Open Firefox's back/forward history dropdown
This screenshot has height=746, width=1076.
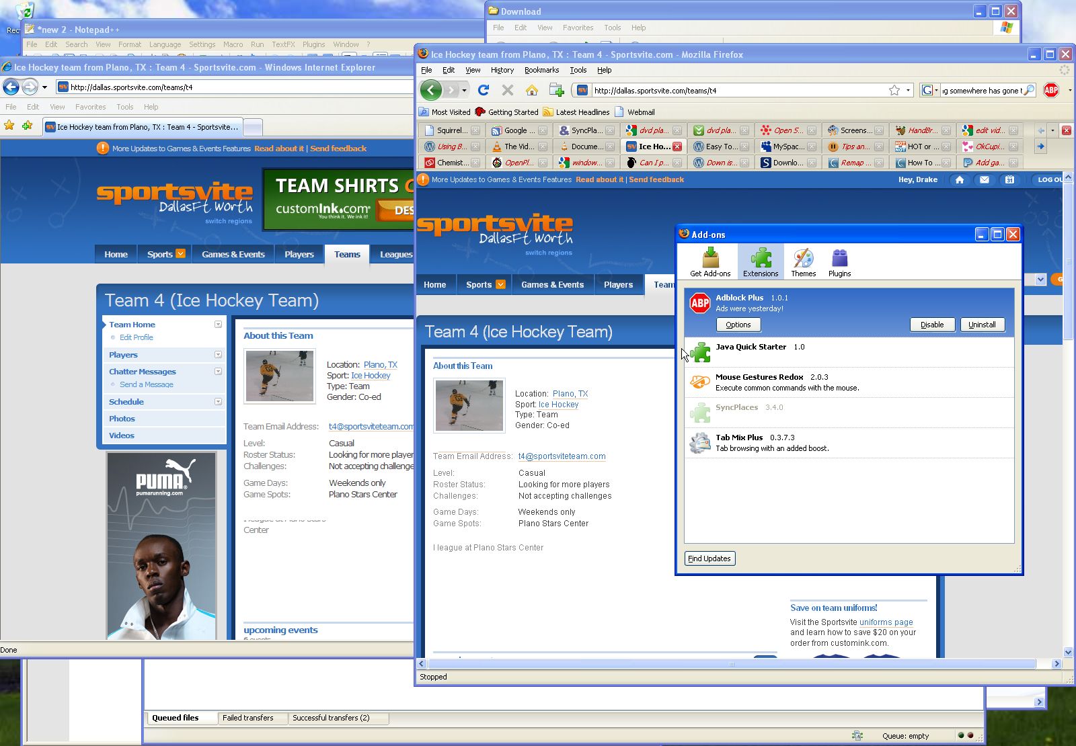click(464, 90)
